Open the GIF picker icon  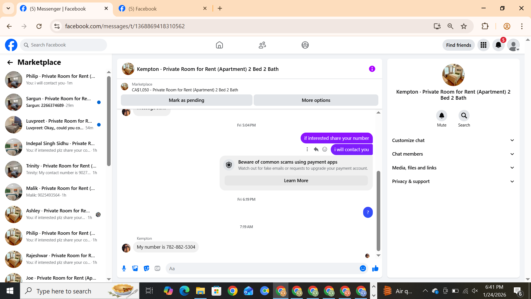coord(157,268)
